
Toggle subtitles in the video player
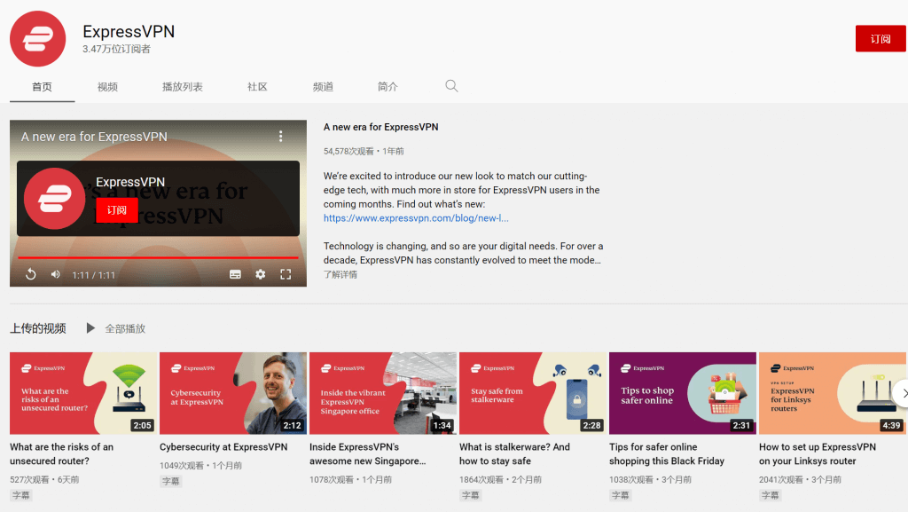pos(235,274)
